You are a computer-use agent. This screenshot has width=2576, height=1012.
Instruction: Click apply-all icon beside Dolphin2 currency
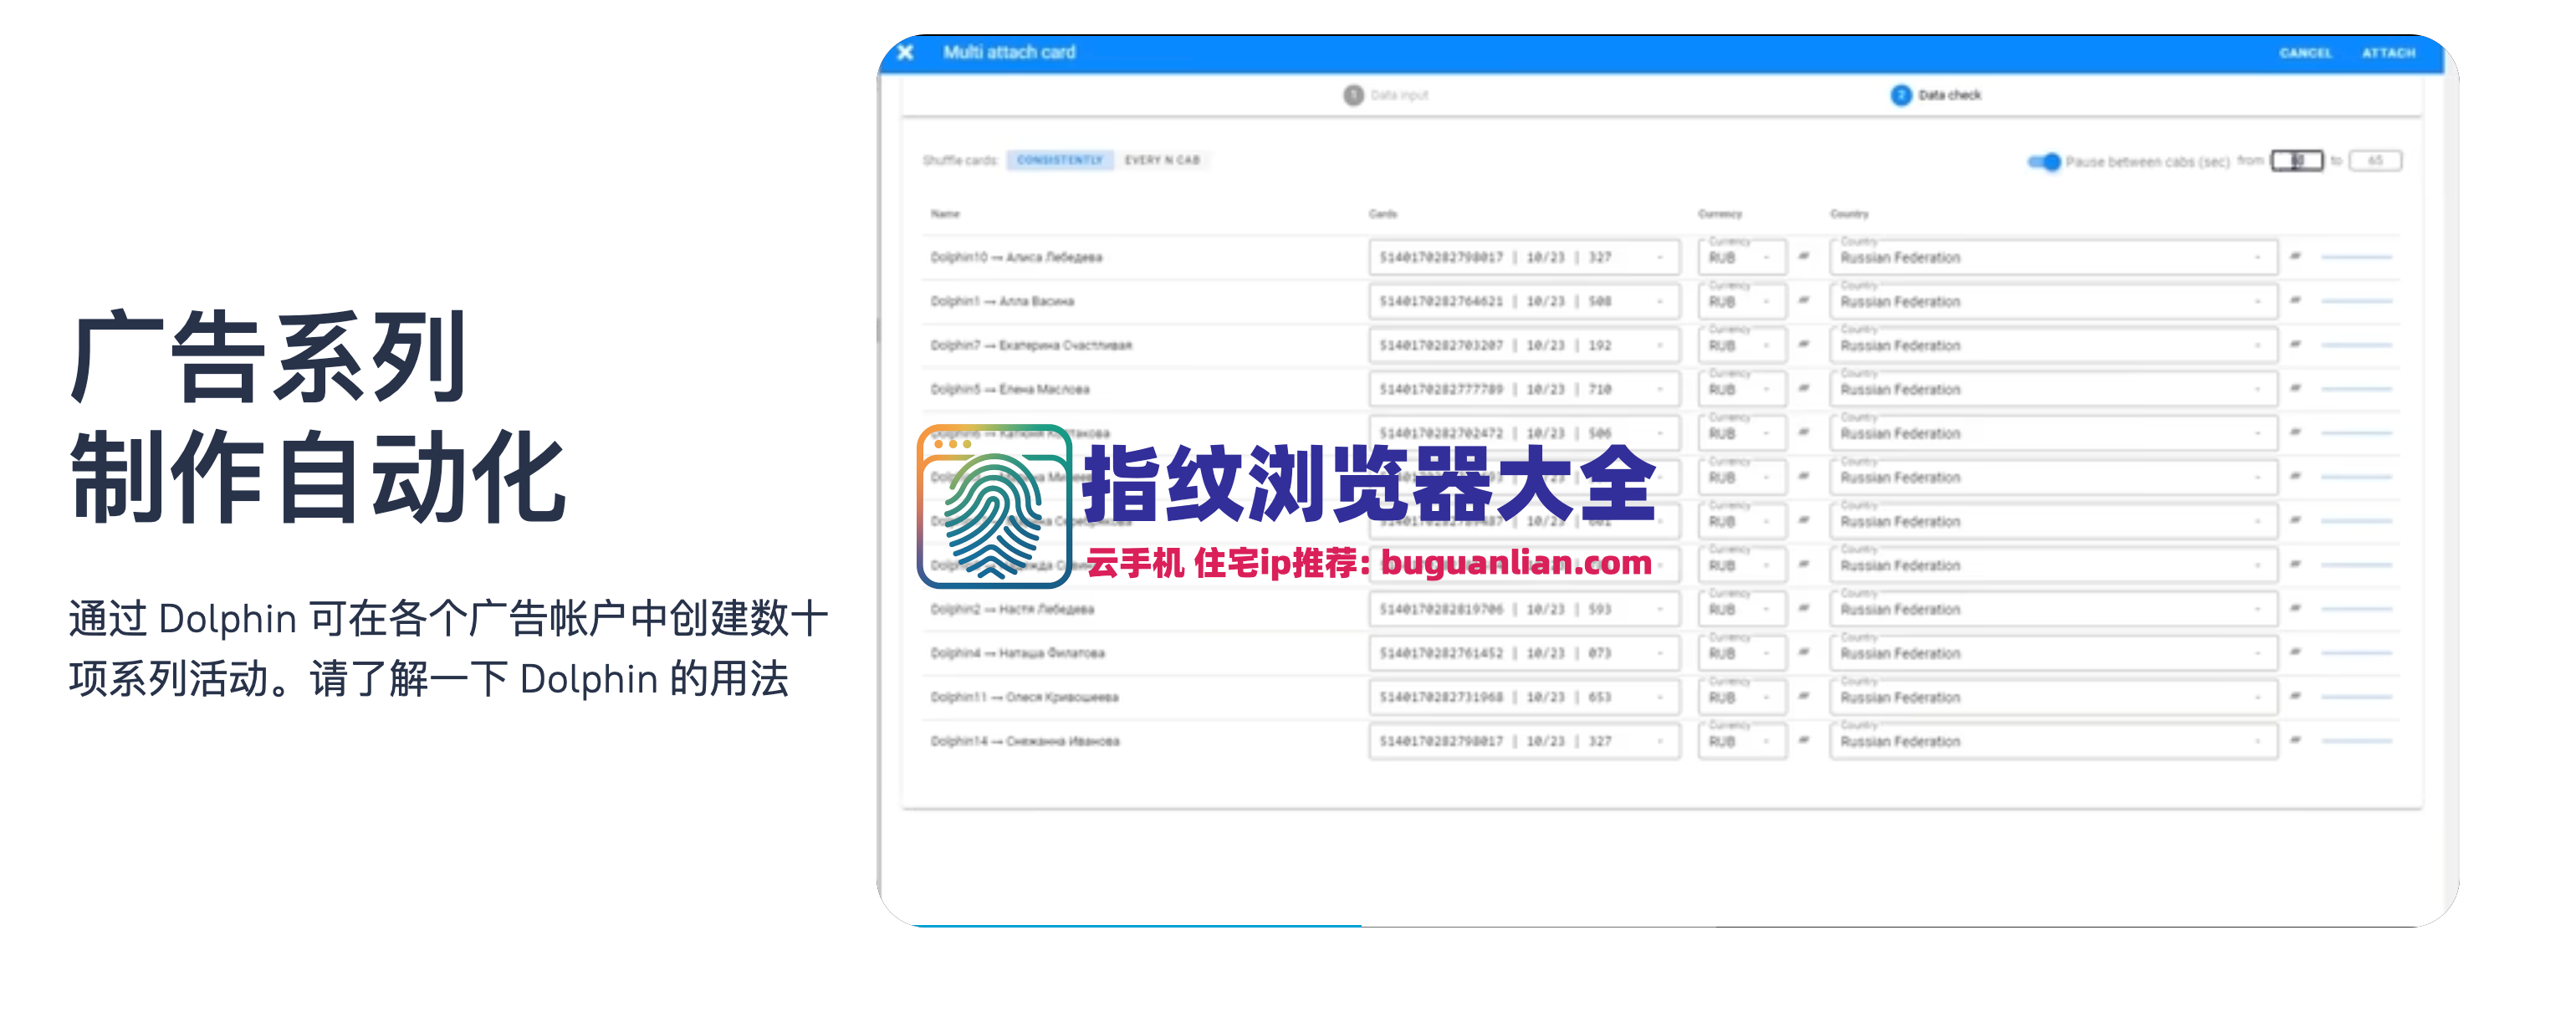[x=1804, y=609]
